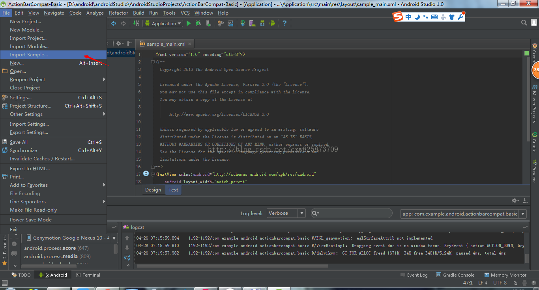Open Project Structure grid icon in toolbar
The height and width of the screenshot is (290, 539).
[x=230, y=24]
